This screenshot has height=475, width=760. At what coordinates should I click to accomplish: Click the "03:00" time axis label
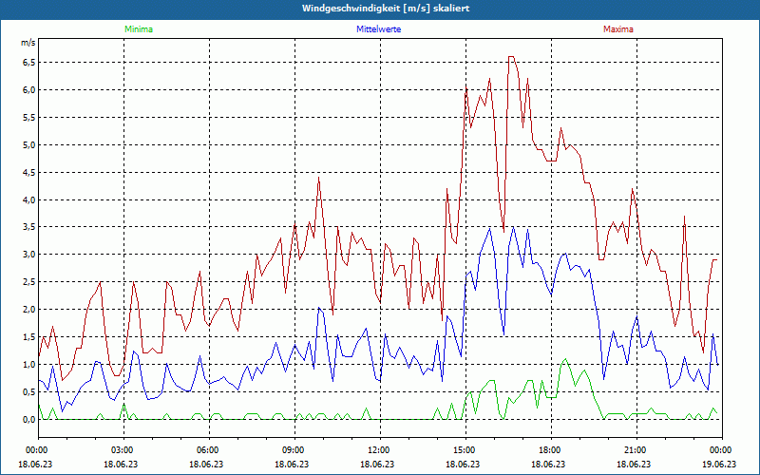pyautogui.click(x=123, y=450)
